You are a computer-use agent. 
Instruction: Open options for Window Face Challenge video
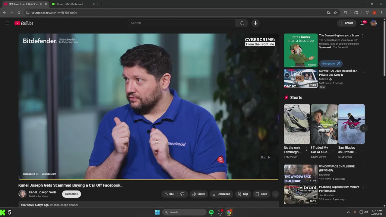[x=363, y=167]
